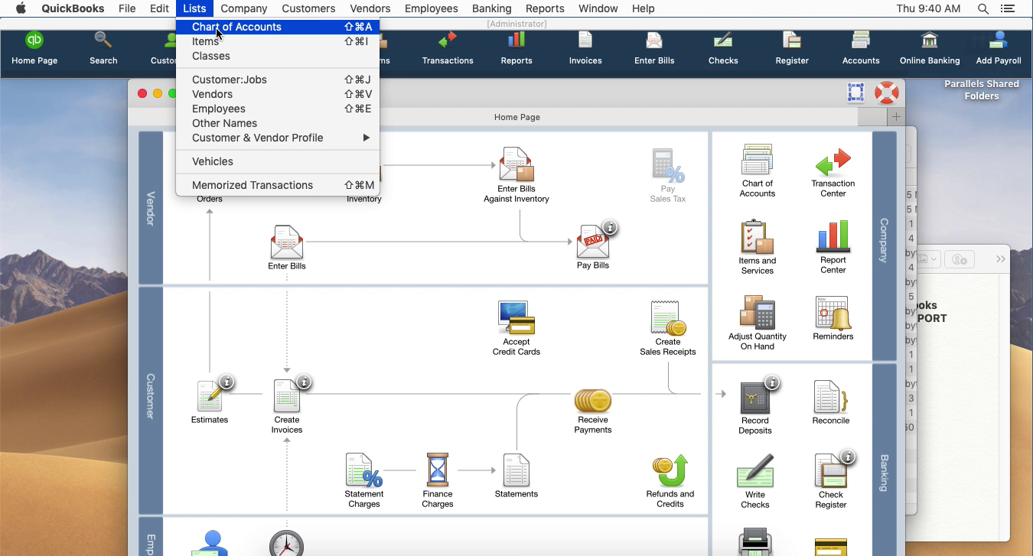
Task: Click the Report Center icon
Action: [833, 236]
